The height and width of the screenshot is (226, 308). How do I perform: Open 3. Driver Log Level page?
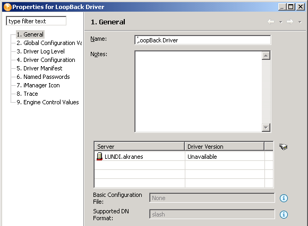[40, 51]
